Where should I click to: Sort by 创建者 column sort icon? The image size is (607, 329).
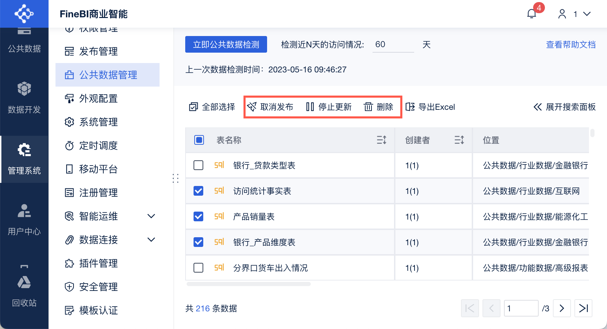pyautogui.click(x=459, y=140)
